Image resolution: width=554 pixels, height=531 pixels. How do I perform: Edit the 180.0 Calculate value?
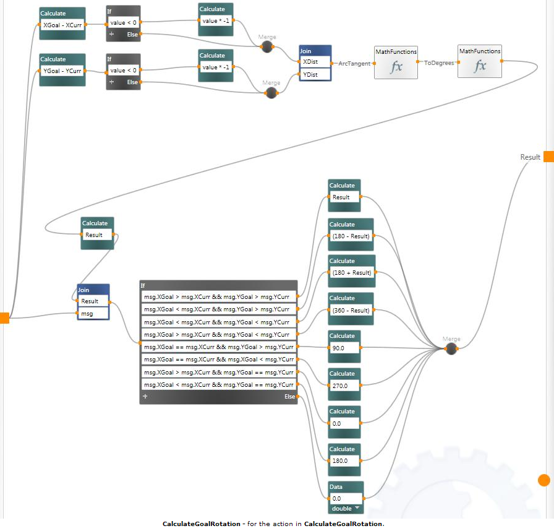point(344,460)
